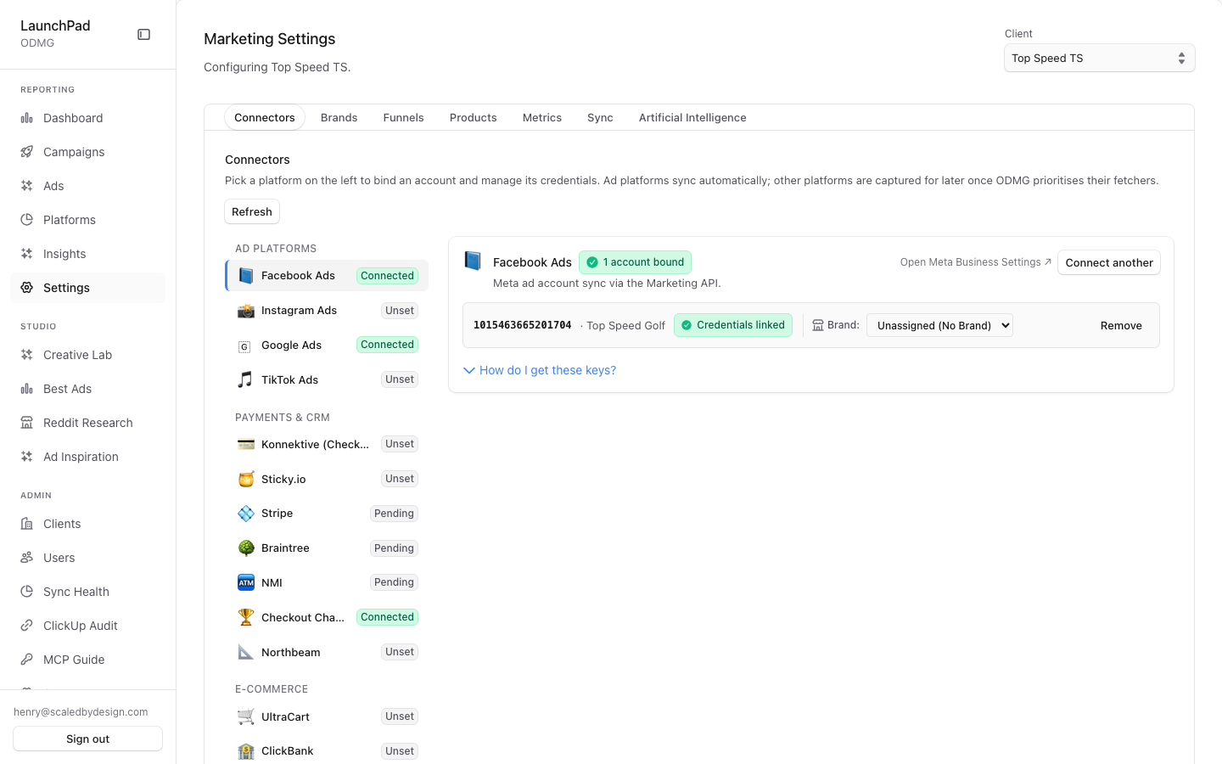Viewport: 1222px width, 764px height.
Task: Click the Checkout Champ trophy icon
Action: point(246,617)
